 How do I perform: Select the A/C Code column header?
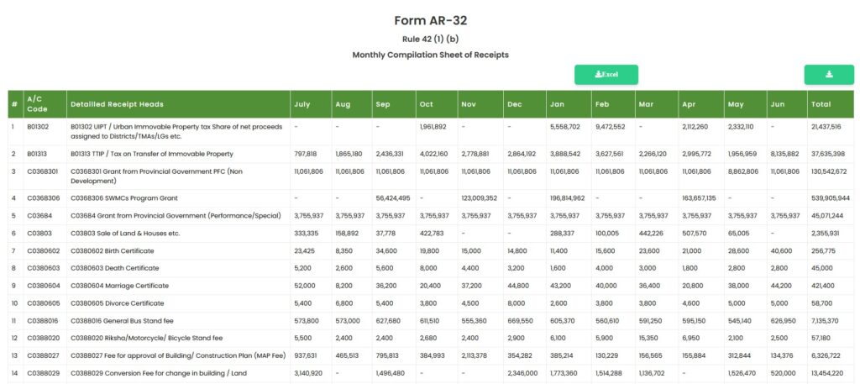45,104
